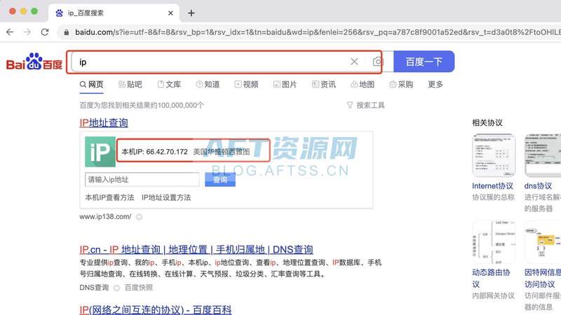Click the site padlock icon in address bar
This screenshot has width=561, height=315.
tap(66, 32)
